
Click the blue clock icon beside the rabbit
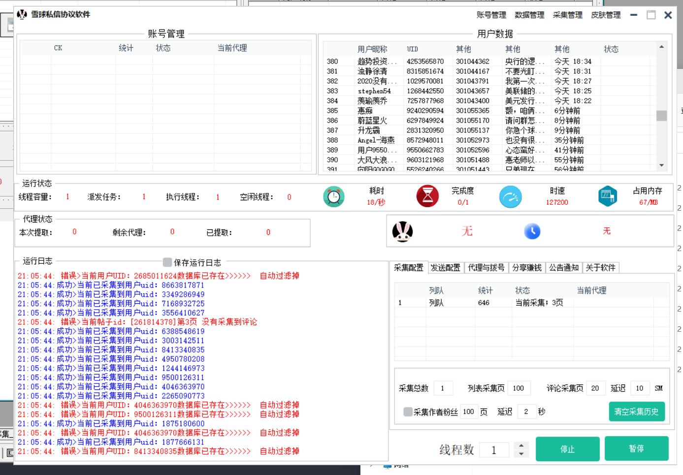(x=532, y=231)
